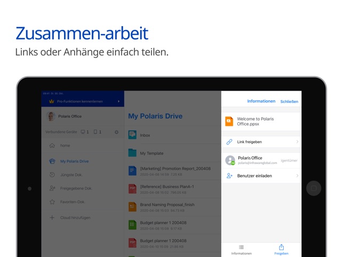Image resolution: width=343 pixels, height=257 pixels.
Task: Select the Polaris Office owner entry
Action: (261, 160)
